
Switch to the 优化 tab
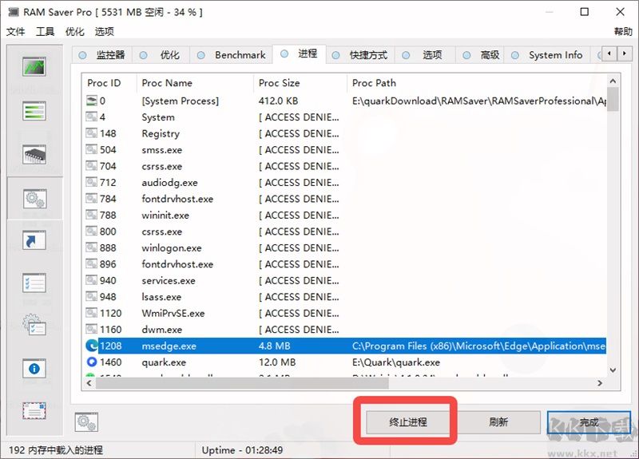(x=161, y=55)
